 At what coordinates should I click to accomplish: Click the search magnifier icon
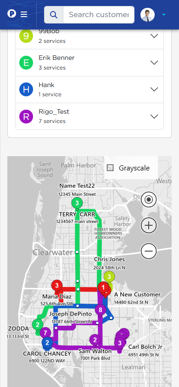point(54,15)
